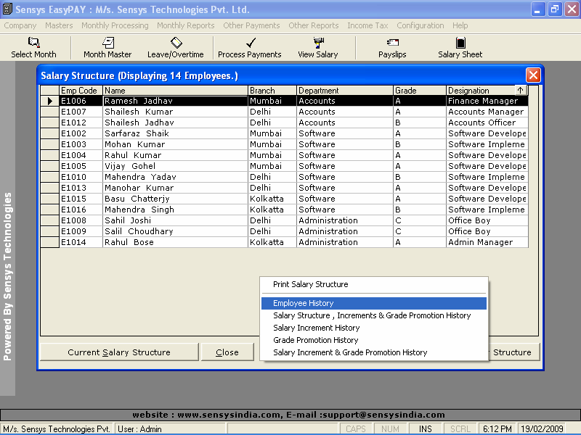
Task: Open Leave/Overtime entry tool
Action: (x=176, y=47)
